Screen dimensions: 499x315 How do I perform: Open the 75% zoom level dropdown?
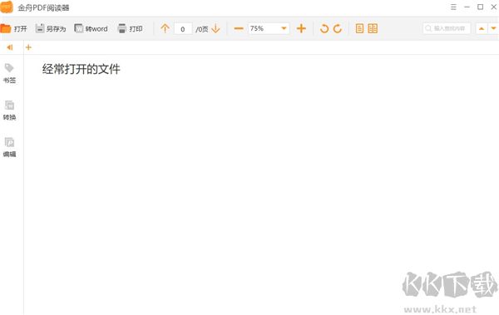[269, 28]
